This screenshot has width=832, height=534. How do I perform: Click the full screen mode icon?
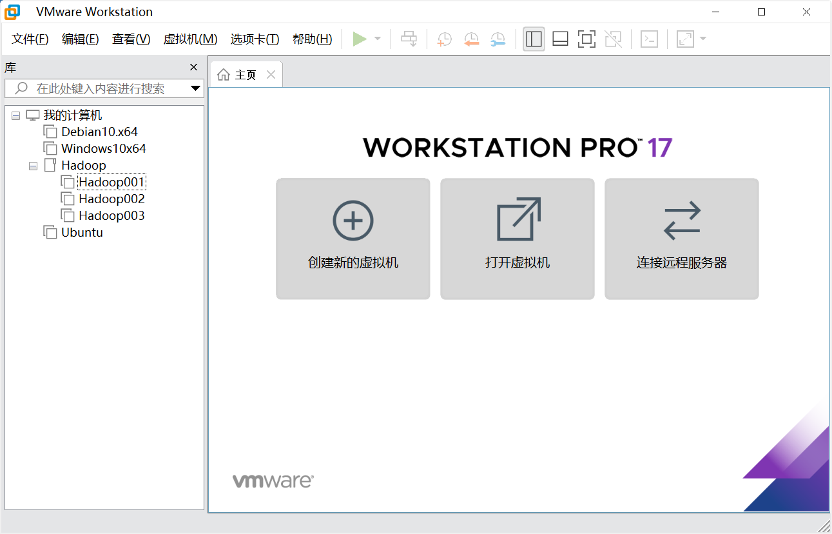point(586,39)
